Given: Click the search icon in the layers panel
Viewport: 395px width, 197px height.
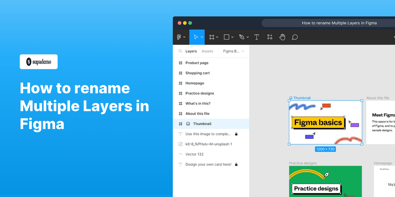Looking at the screenshot, I should pyautogui.click(x=180, y=51).
